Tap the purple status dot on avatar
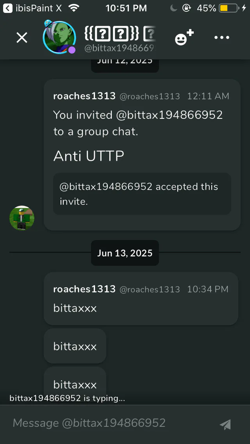Screen dimensions: 250x444 click(x=72, y=50)
